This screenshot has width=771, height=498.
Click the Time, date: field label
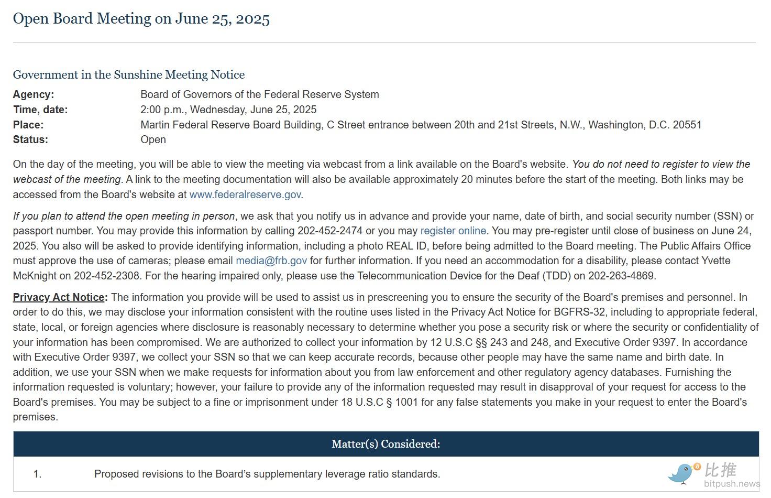point(40,110)
